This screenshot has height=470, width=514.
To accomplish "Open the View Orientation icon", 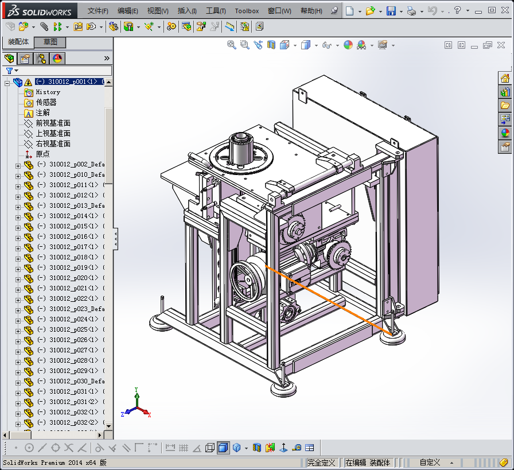I will (x=285, y=45).
